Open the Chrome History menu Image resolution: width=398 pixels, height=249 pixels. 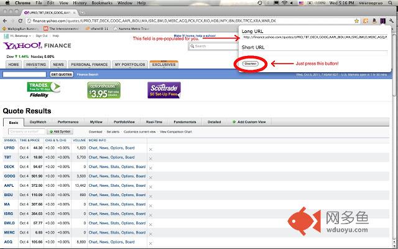pos(80,3)
